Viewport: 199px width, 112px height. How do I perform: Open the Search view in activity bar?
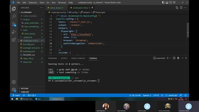pyautogui.click(x=14, y=16)
